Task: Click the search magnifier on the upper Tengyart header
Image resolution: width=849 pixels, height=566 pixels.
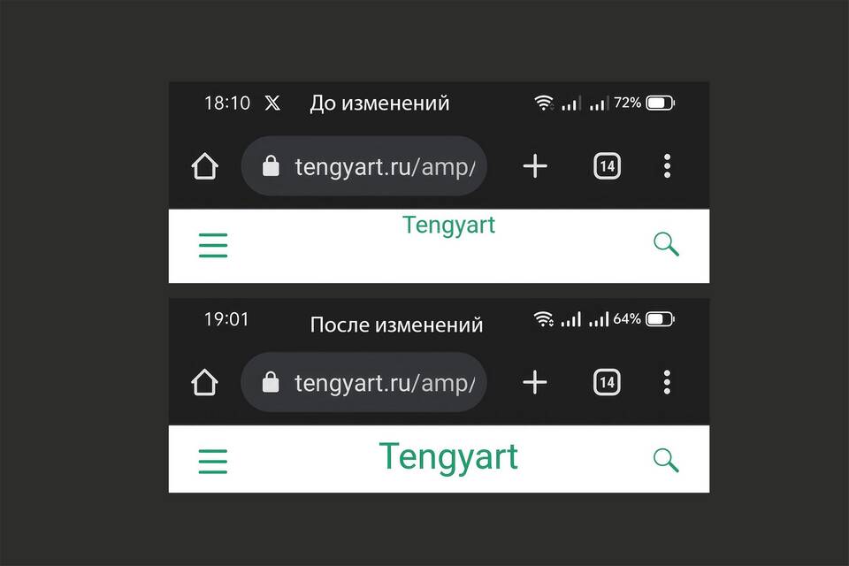Action: click(x=666, y=244)
